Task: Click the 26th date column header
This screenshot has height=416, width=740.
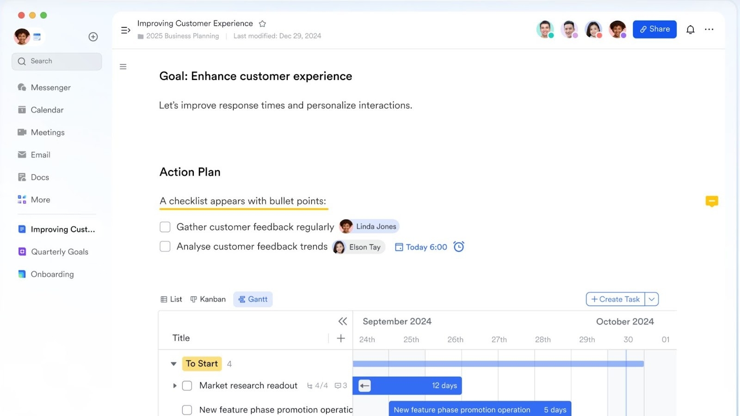Action: coord(455,340)
